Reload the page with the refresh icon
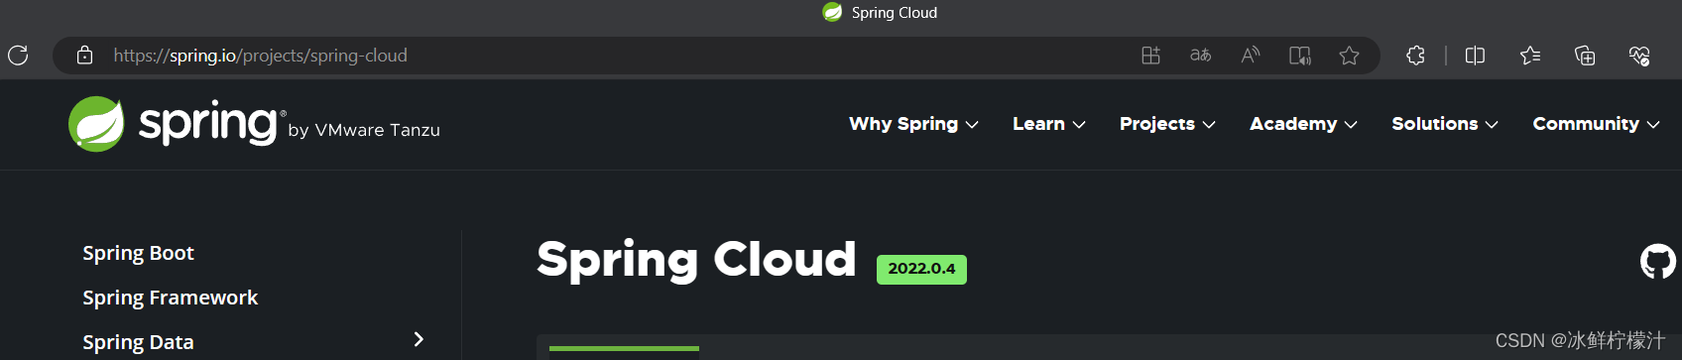The width and height of the screenshot is (1682, 360). [x=18, y=56]
